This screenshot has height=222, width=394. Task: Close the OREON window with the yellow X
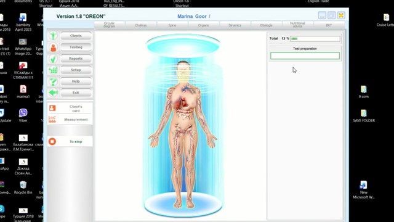coord(341,15)
